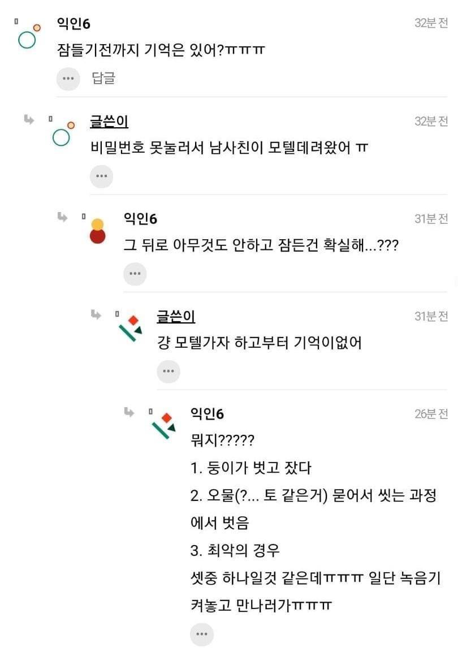Open more options under the 걍 모텔가자 comment
458x648 pixels.
pyautogui.click(x=168, y=371)
